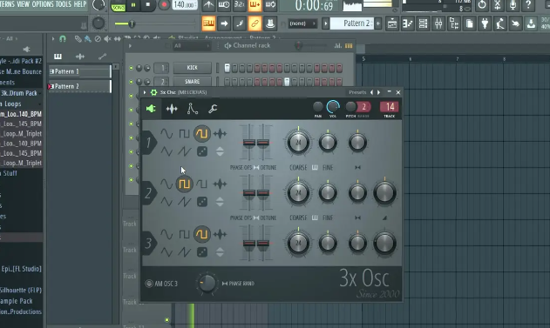Toggle the metronome icon in the top toolbar
The height and width of the screenshot is (328, 550).
pyautogui.click(x=209, y=4)
